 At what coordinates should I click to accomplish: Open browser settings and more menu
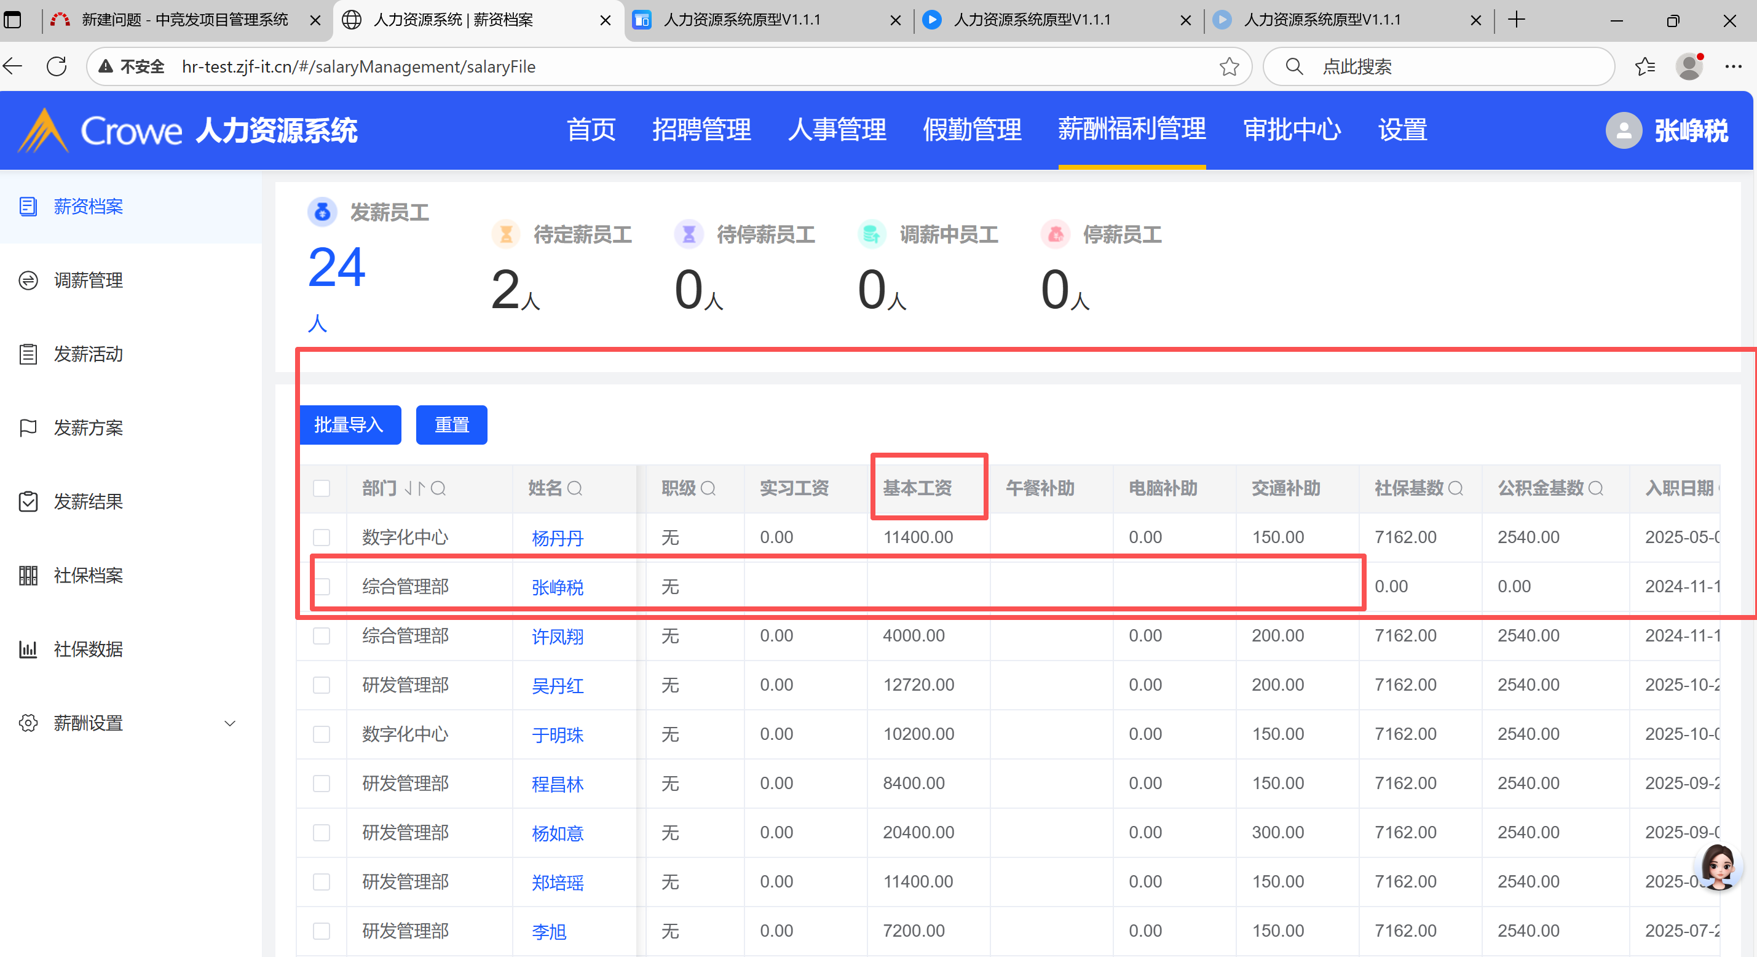[x=1733, y=66]
